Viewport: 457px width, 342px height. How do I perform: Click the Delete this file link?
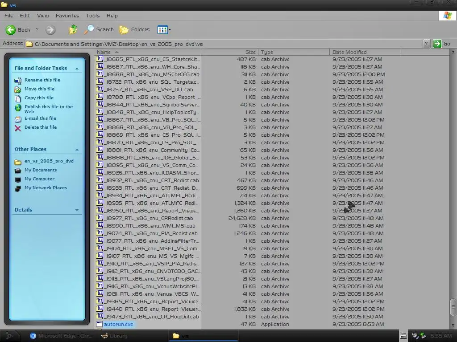(41, 127)
